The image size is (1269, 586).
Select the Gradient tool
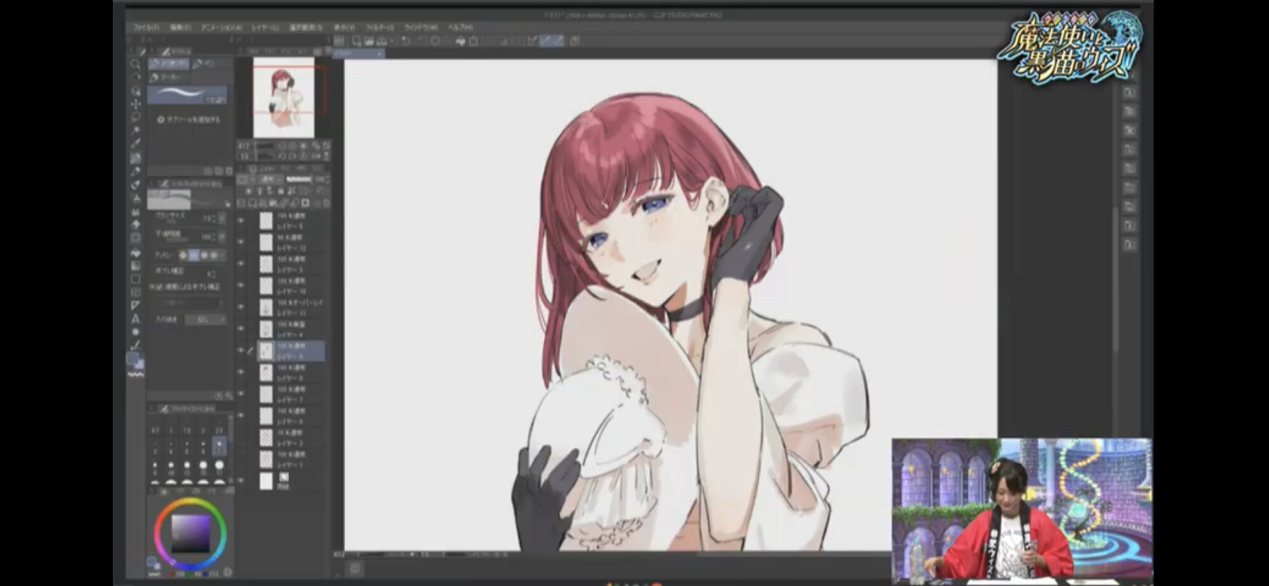pos(135,266)
